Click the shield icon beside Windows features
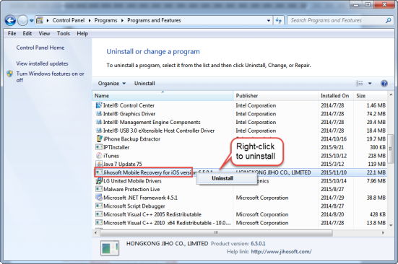The image size is (398, 264). 10,74
